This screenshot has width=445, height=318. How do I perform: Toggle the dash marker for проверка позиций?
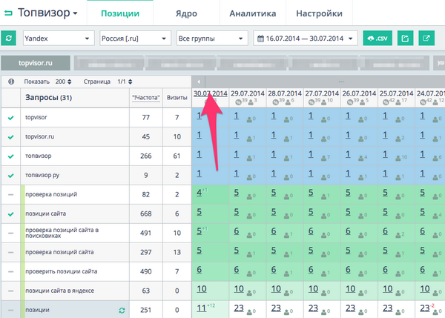coord(11,195)
